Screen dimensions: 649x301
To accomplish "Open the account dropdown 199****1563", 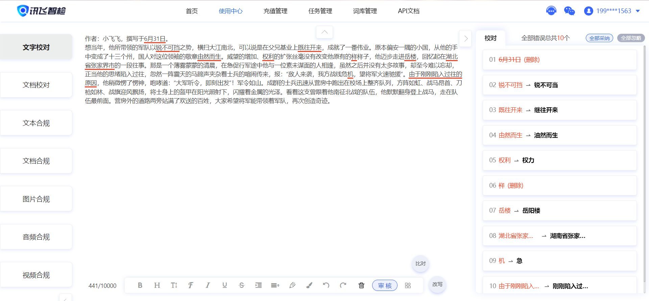I will (x=612, y=11).
